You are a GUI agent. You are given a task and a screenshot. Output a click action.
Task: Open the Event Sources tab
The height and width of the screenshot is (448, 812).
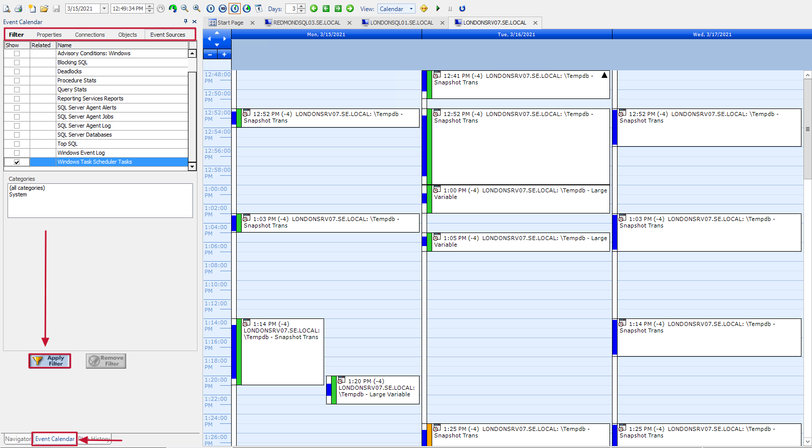168,35
